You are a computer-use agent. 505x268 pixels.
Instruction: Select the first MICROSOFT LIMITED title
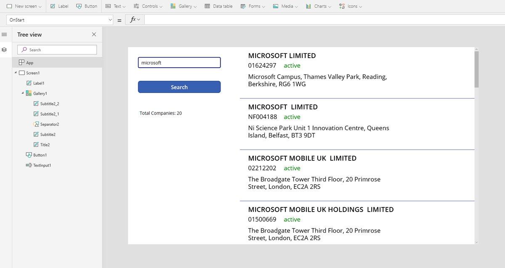(282, 56)
